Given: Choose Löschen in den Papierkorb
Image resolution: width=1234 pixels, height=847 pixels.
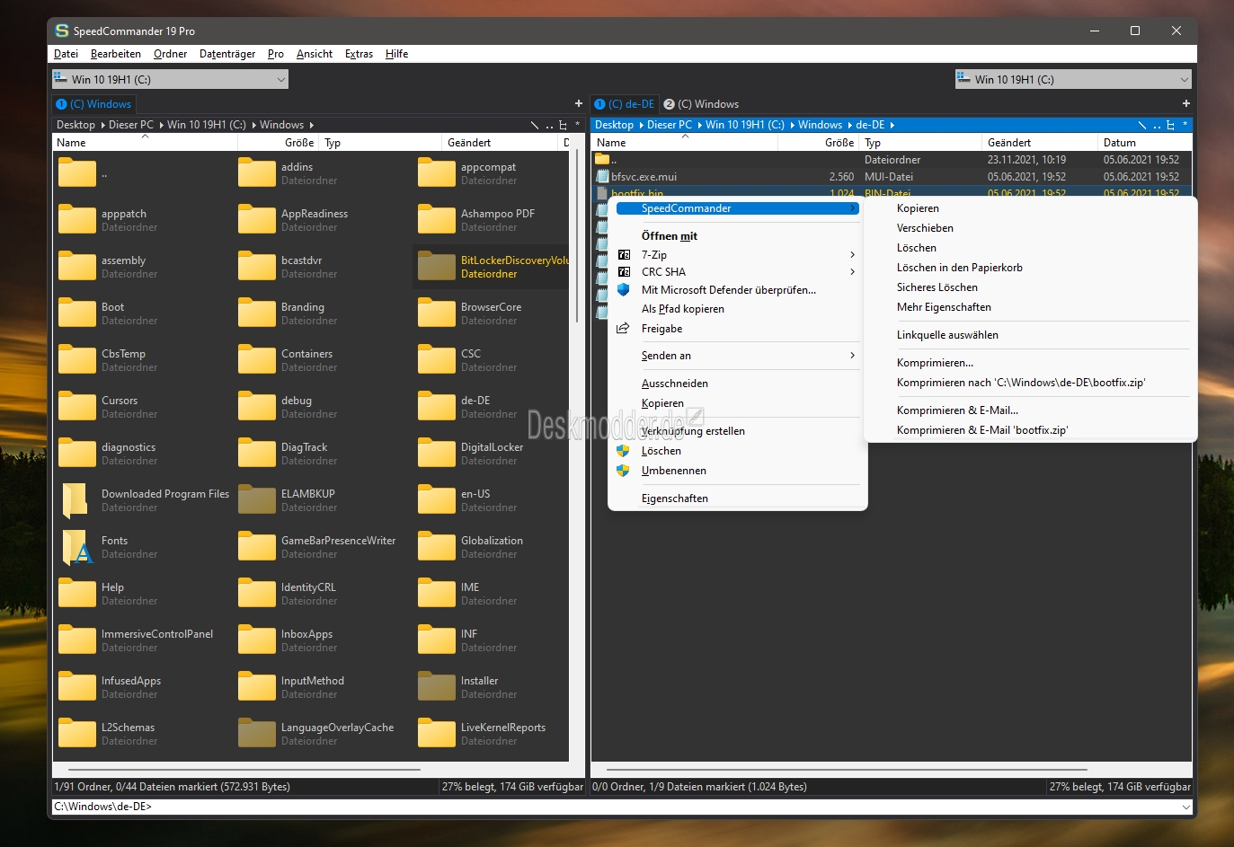Looking at the screenshot, I should click(x=959, y=268).
